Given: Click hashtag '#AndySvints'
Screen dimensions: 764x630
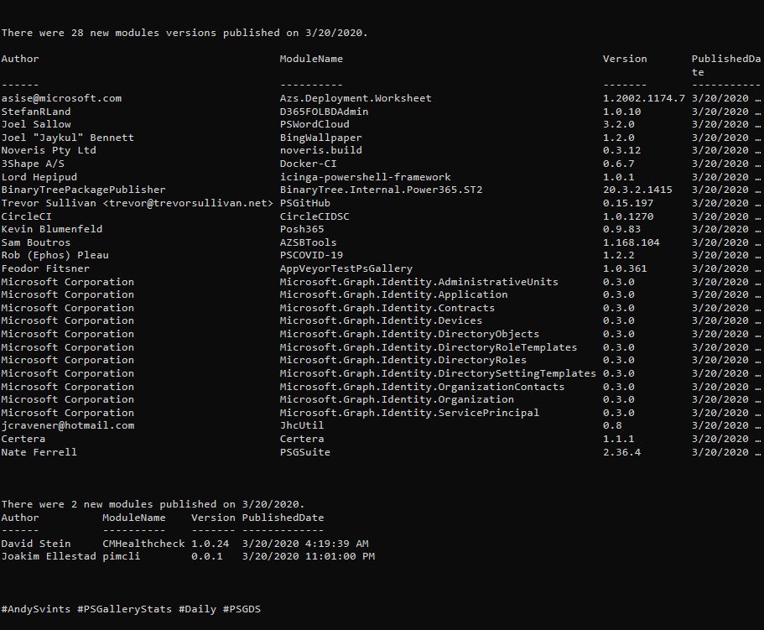Looking at the screenshot, I should pyautogui.click(x=35, y=610).
